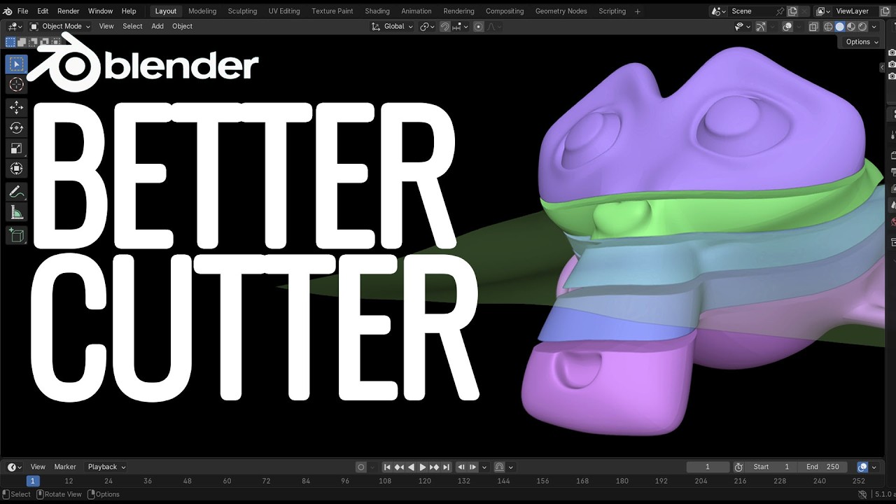
Task: Open the snapping options dropdown
Action: tap(461, 27)
